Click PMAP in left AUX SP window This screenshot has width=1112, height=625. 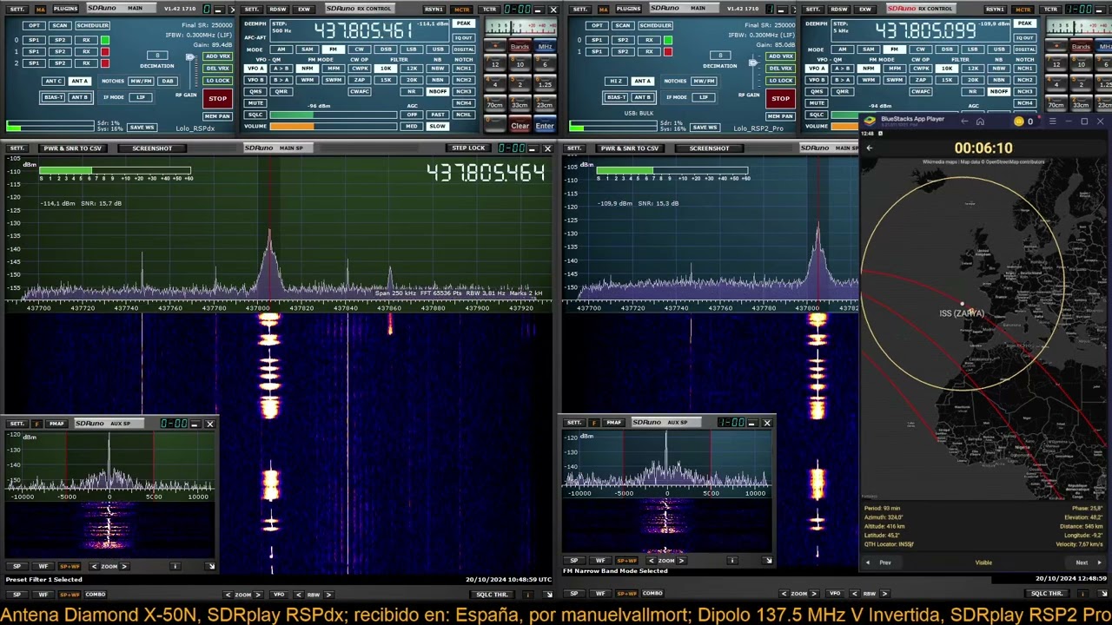pyautogui.click(x=56, y=424)
